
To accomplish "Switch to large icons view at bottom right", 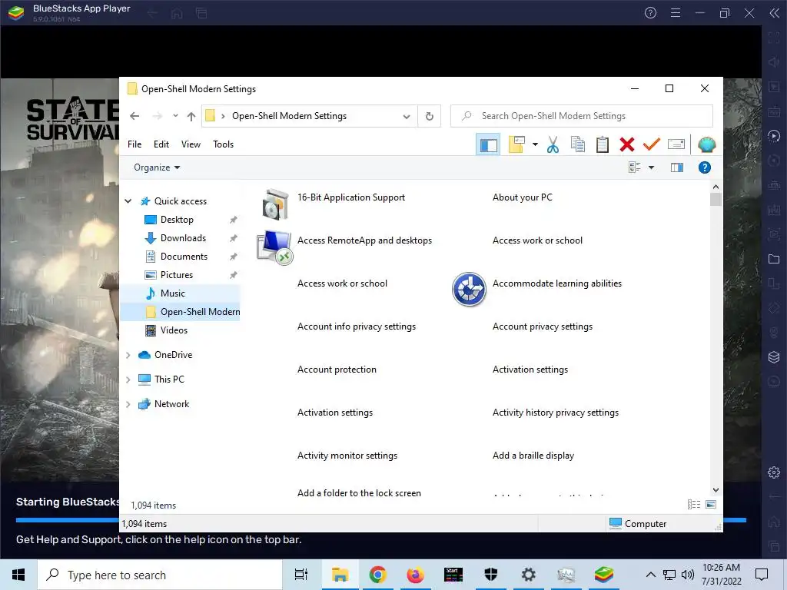I will click(711, 505).
